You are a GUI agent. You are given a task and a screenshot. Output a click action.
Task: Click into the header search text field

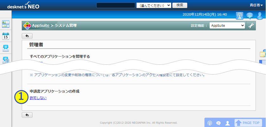(116, 5)
